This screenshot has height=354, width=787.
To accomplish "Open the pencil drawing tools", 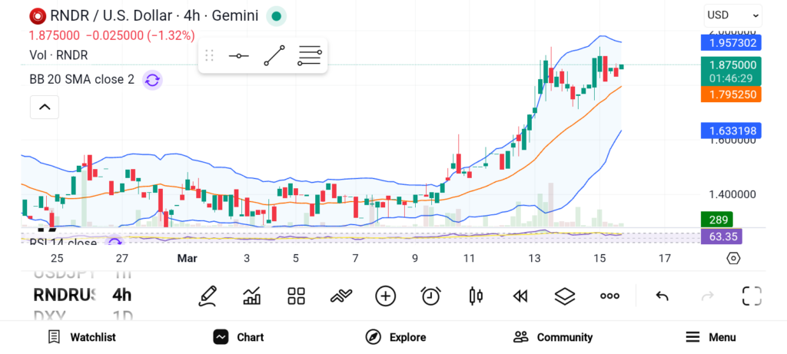I will (x=208, y=296).
